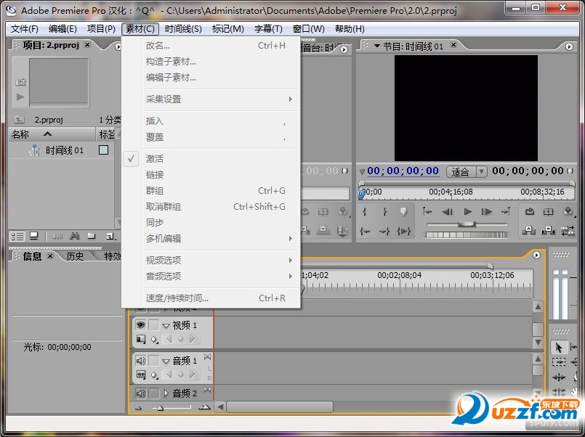Check the label box for 时间线 01
The image size is (585, 437).
click(x=103, y=150)
